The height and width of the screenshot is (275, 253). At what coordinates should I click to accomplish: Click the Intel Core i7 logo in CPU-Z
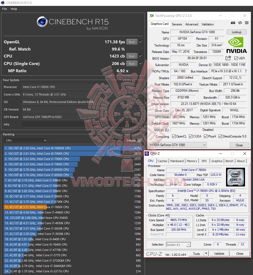(x=235, y=177)
